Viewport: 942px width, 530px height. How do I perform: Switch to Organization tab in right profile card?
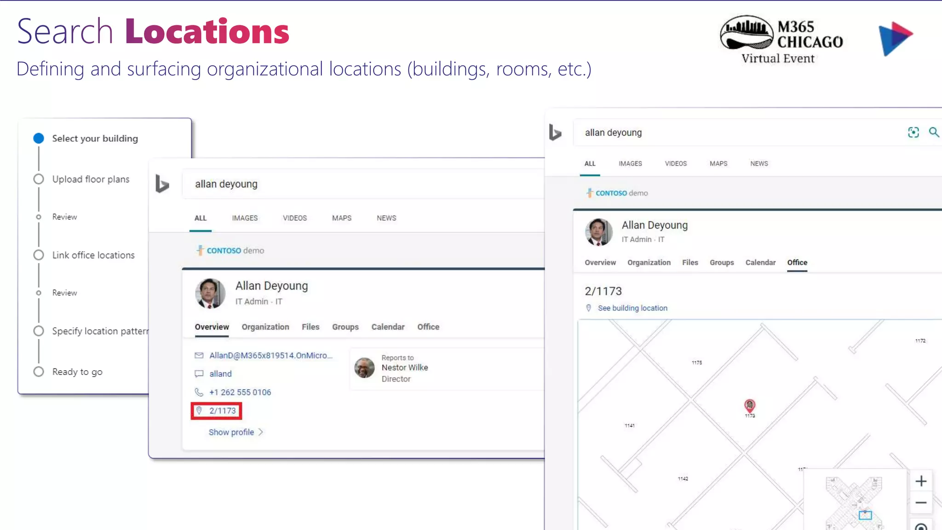pos(649,262)
